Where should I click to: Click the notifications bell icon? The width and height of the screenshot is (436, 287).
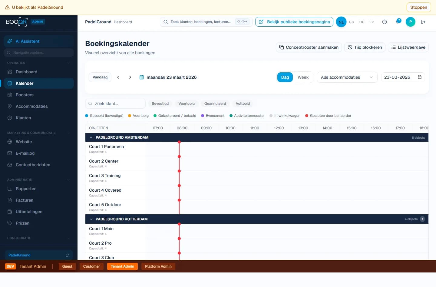[398, 22]
